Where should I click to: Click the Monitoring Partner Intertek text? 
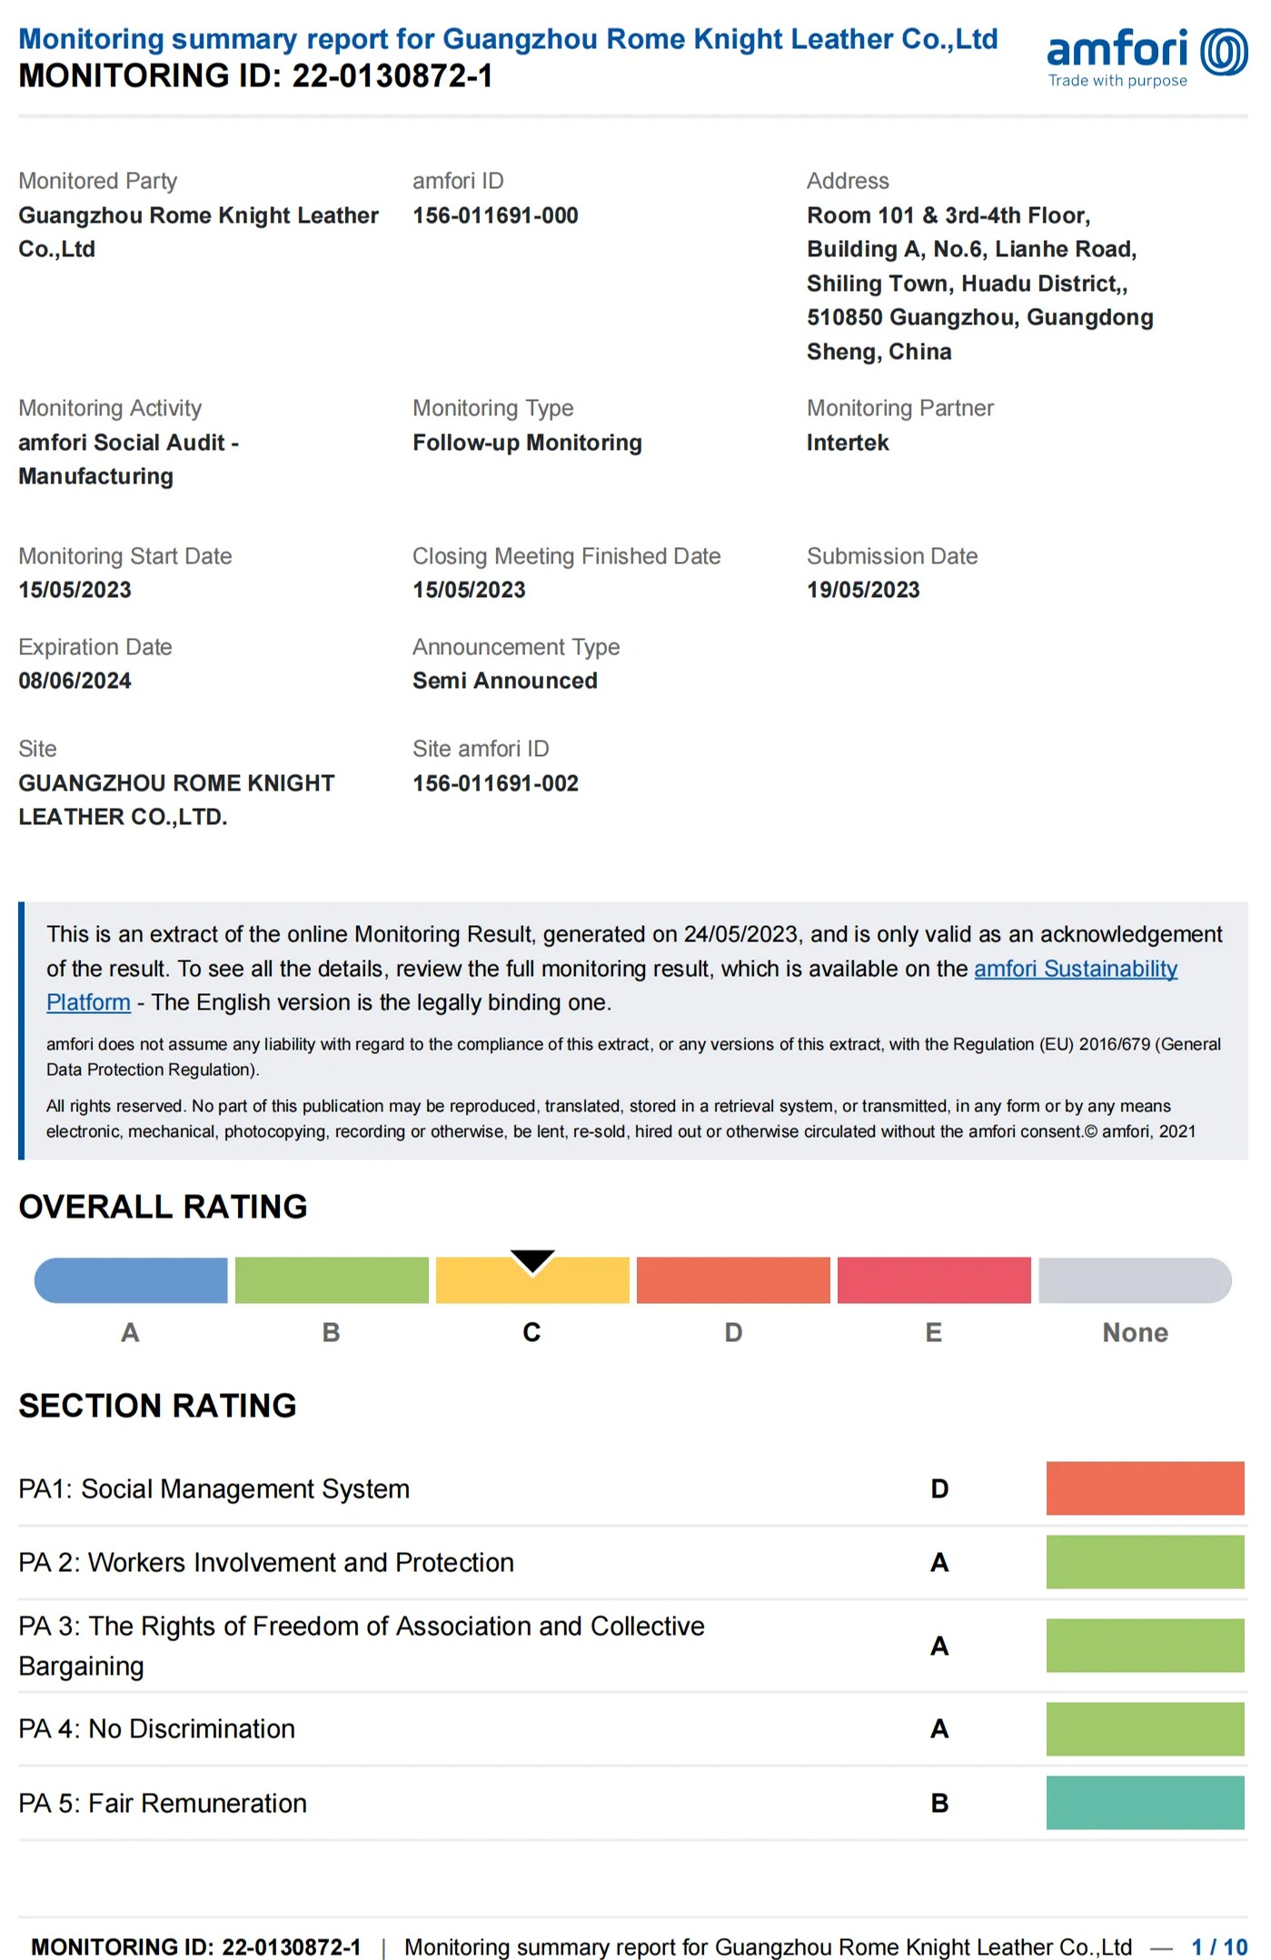[848, 443]
